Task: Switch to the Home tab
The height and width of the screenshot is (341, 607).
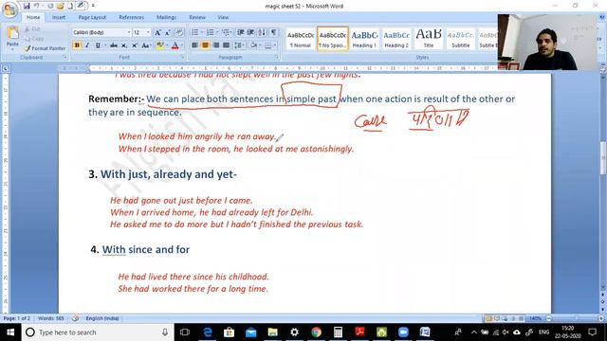Action: coord(33,17)
